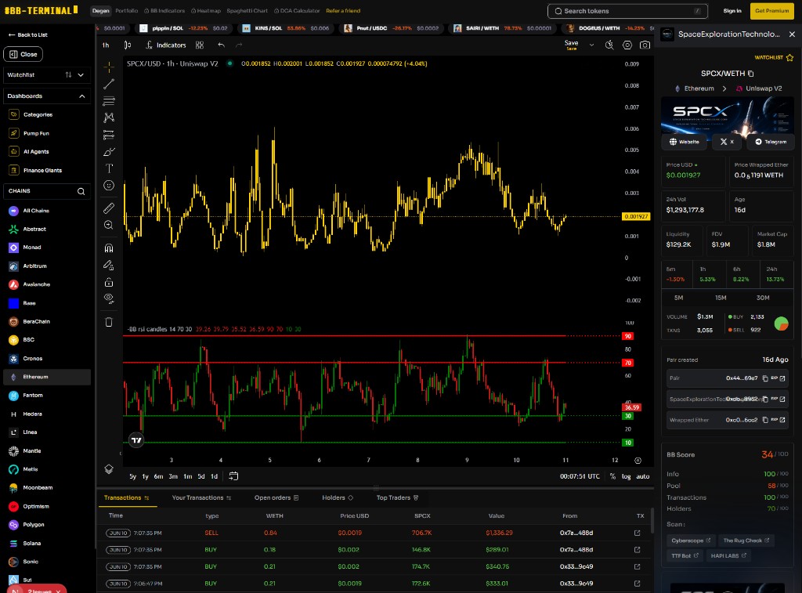The image size is (802, 593).
Task: Select the 15M volume interval tab
Action: (721, 298)
